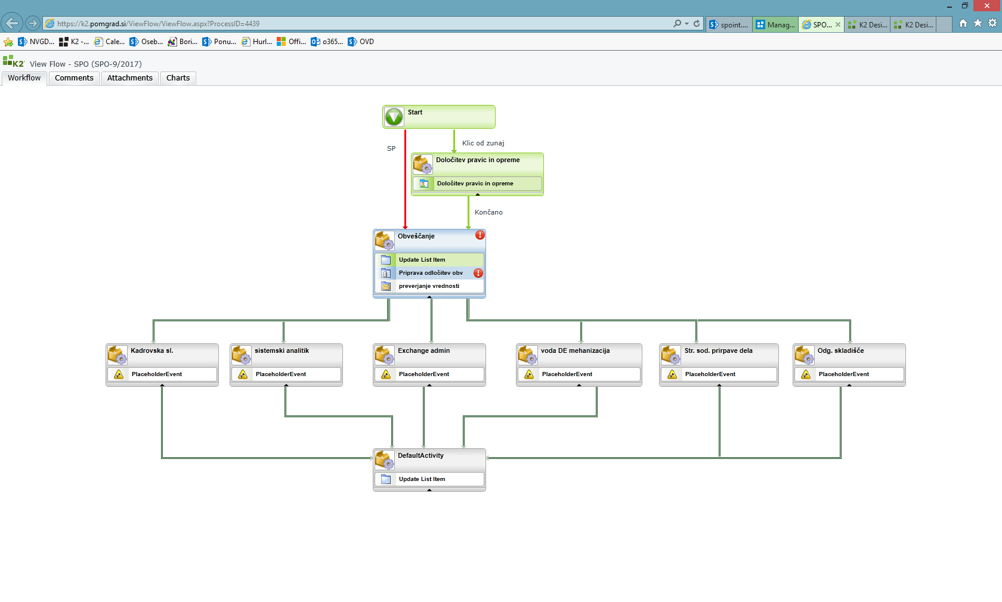The height and width of the screenshot is (602, 1002).
Task: Click warning icon in Odg. skladišče PlaceholderEvent
Action: (806, 374)
